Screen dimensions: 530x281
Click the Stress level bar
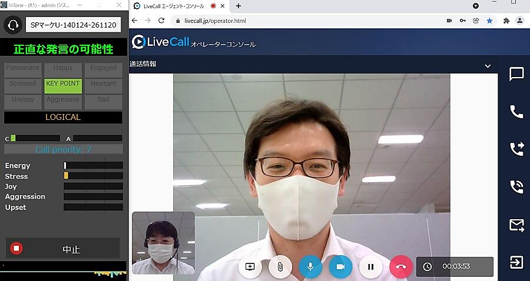93,176
